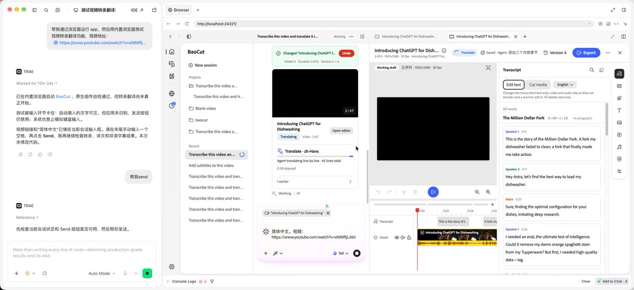The image size is (634, 290).
Task: Switch to Cut media mode
Action: (x=538, y=84)
